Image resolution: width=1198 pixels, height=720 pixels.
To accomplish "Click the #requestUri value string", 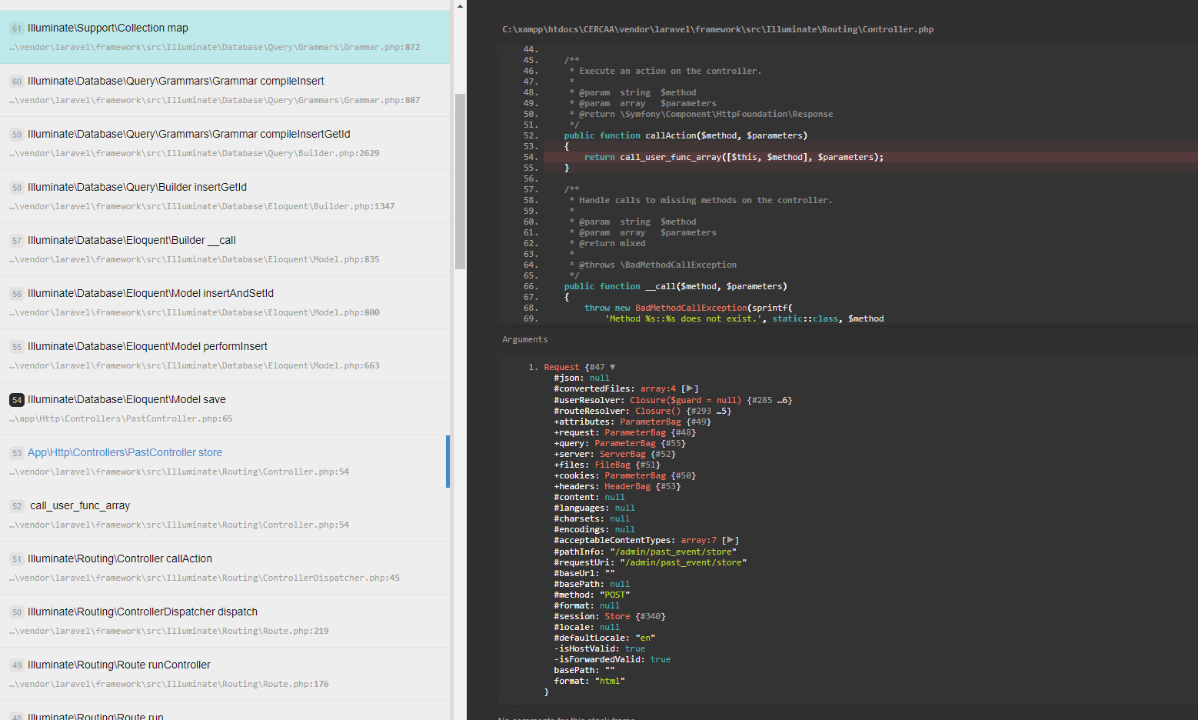I will coord(683,562).
